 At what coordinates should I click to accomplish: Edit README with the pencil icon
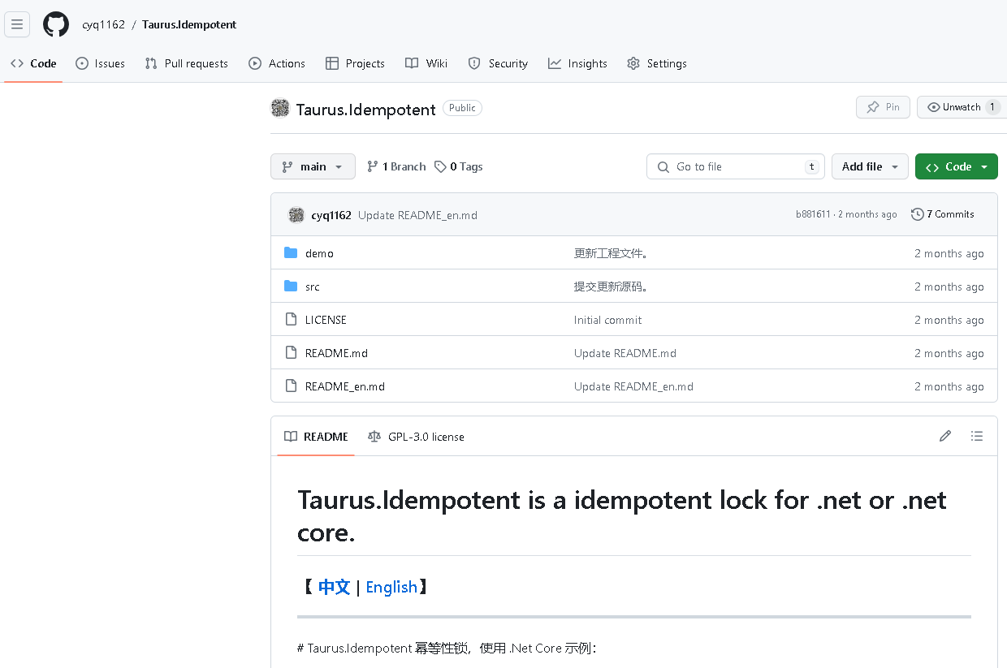click(x=945, y=436)
